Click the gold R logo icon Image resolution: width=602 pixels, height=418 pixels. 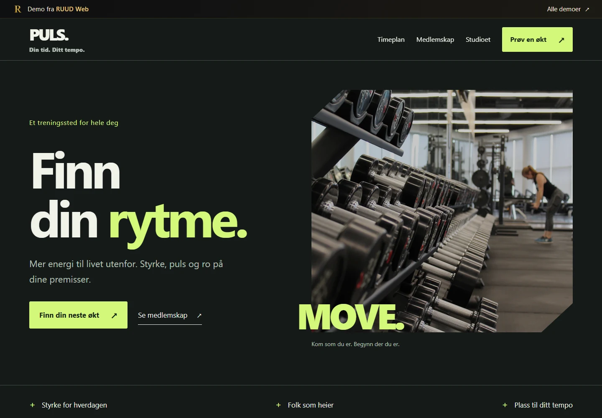coord(18,9)
